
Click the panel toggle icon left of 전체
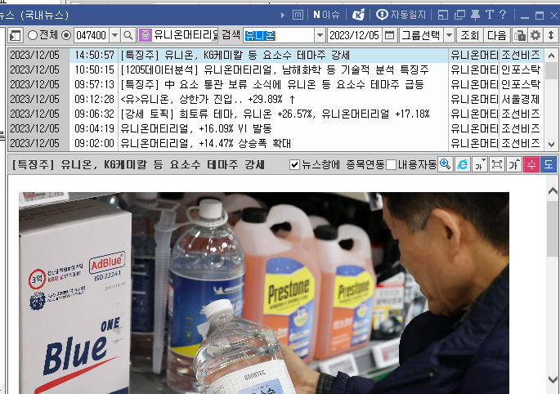coord(16,35)
